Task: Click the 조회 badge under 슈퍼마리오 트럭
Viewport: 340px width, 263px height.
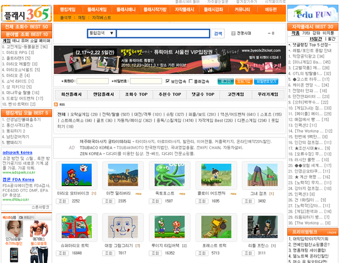Action: pyautogui.click(x=62, y=253)
